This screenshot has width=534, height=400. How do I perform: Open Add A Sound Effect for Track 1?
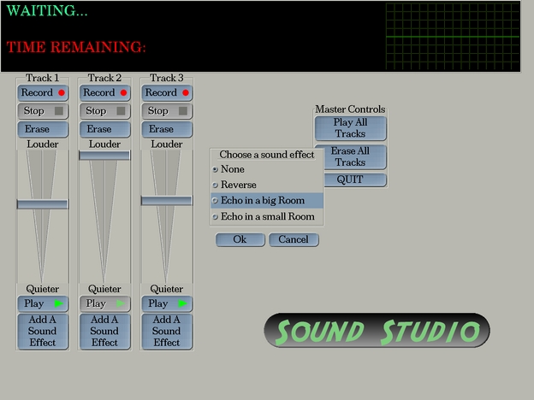(x=42, y=332)
